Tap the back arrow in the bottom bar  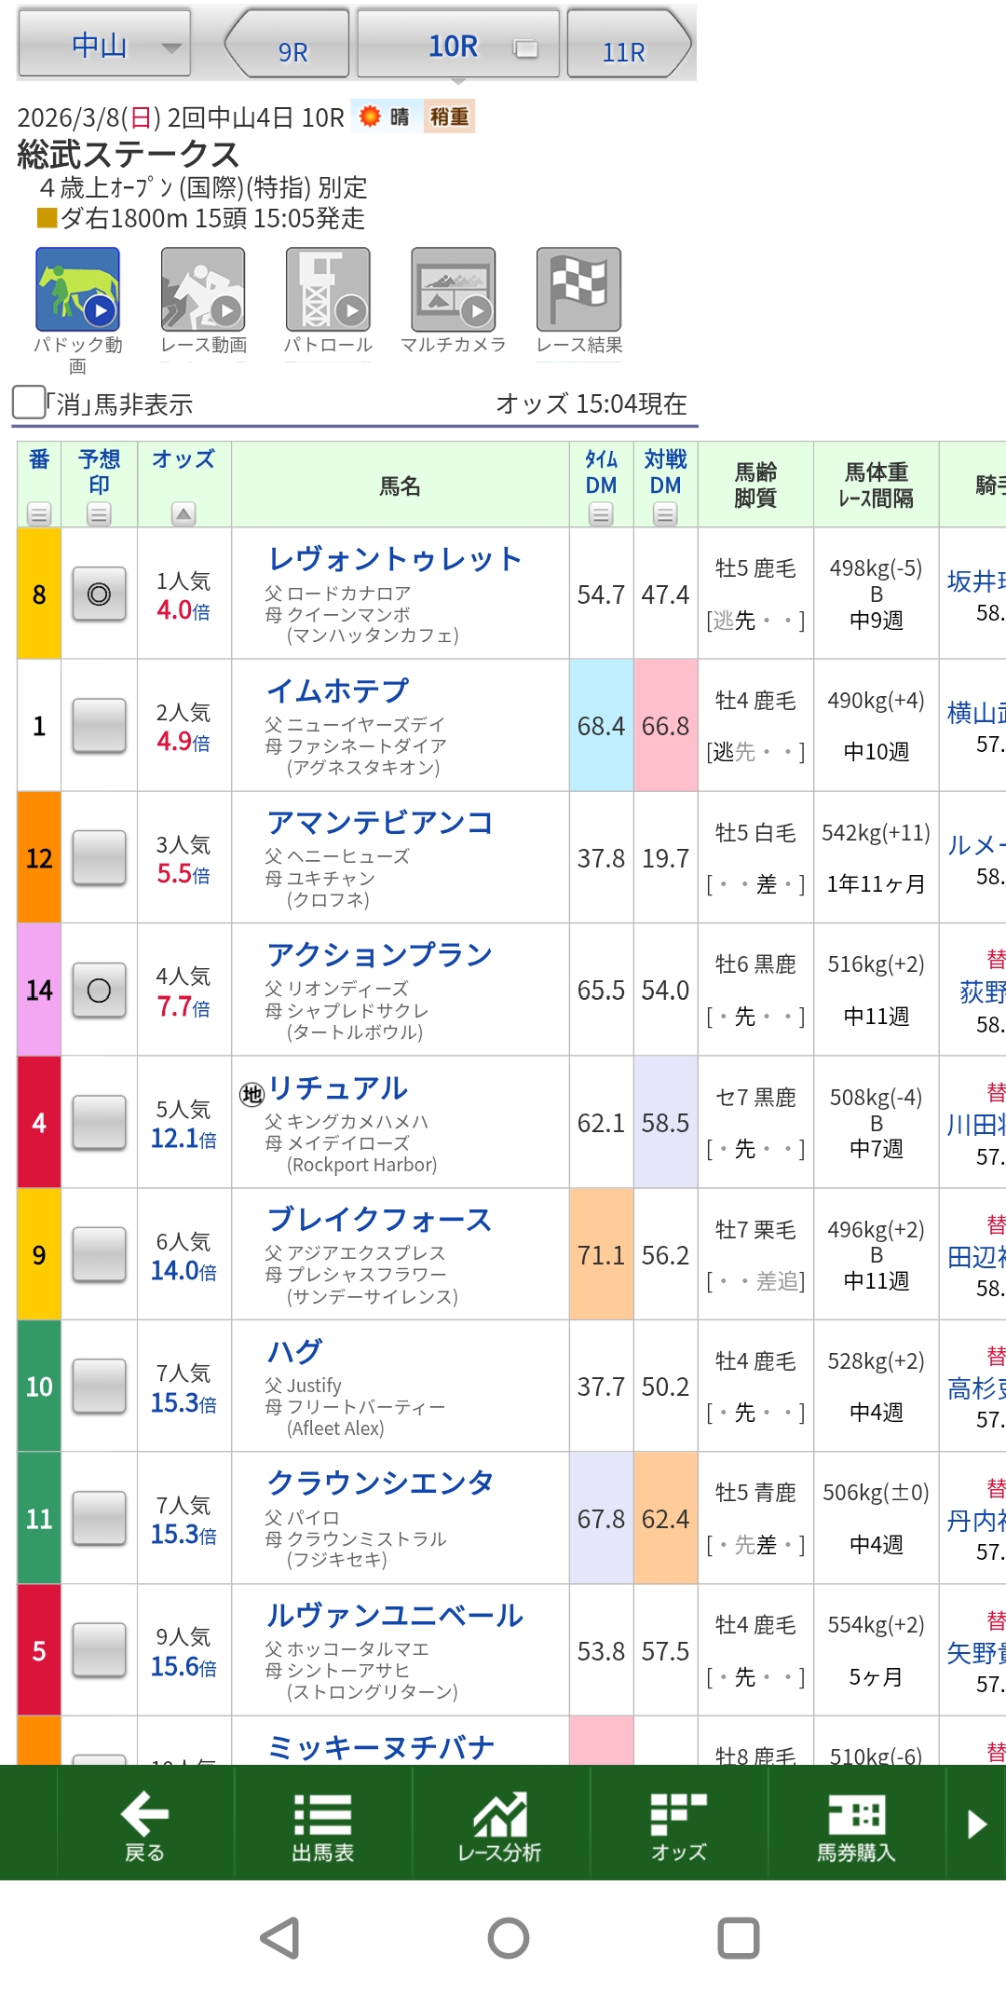tap(144, 1824)
